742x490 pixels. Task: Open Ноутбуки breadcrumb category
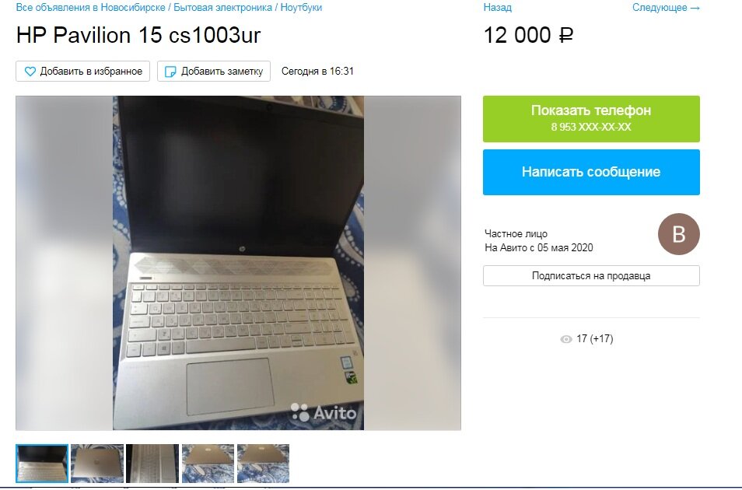301,8
